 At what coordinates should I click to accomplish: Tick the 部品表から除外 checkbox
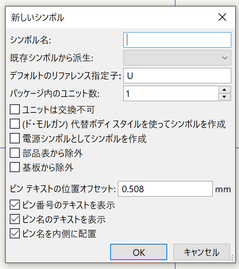point(15,153)
